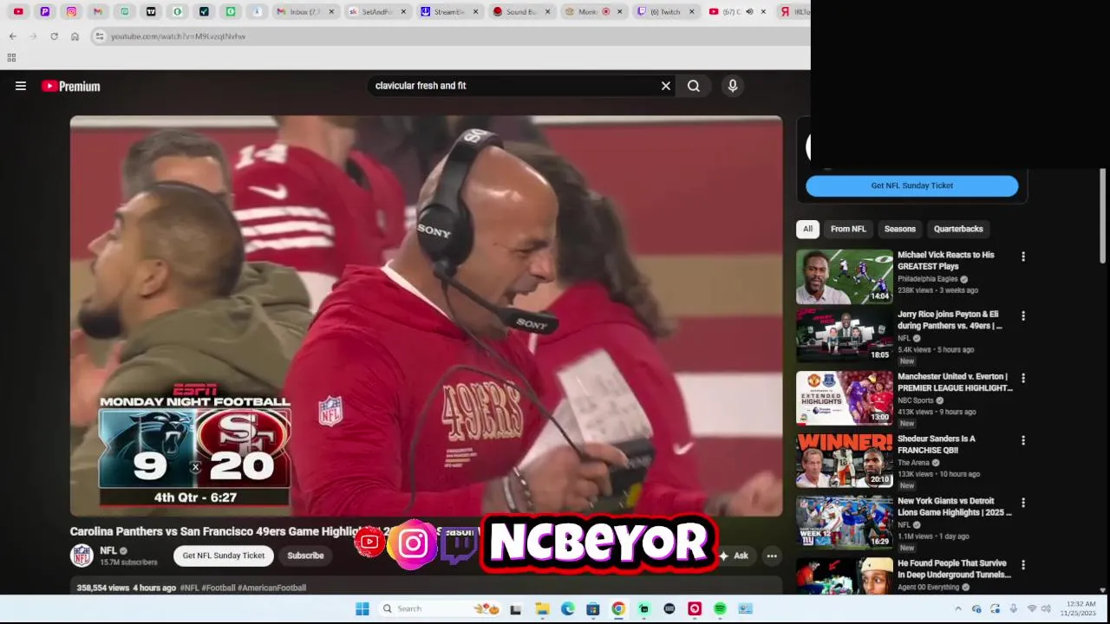The width and height of the screenshot is (1110, 624).
Task: Open the Wi-Fi network tray icon
Action: tap(1032, 608)
